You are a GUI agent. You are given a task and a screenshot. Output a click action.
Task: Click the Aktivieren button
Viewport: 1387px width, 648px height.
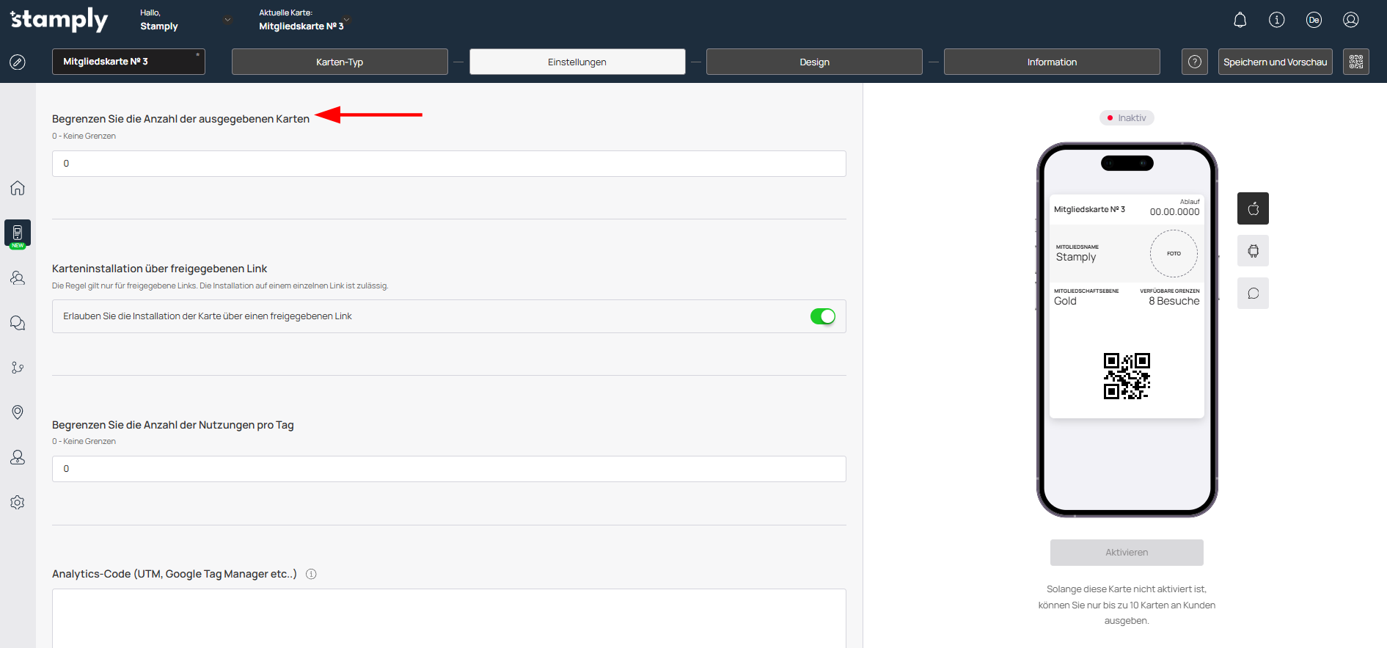click(x=1127, y=553)
